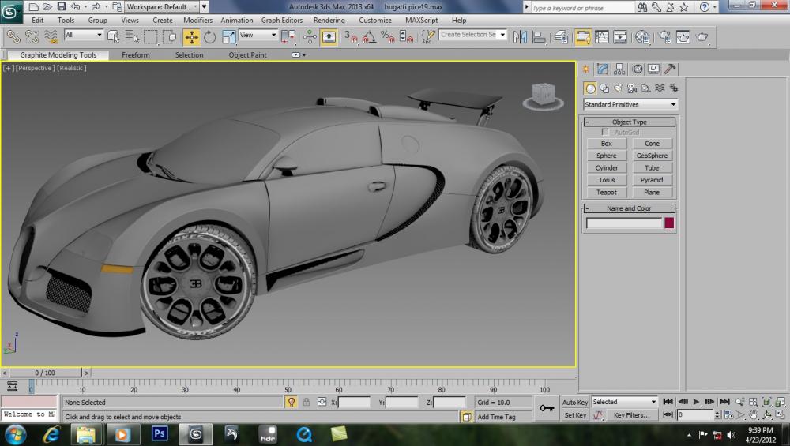
Task: Open the MAXScript menu
Action: pos(421,21)
